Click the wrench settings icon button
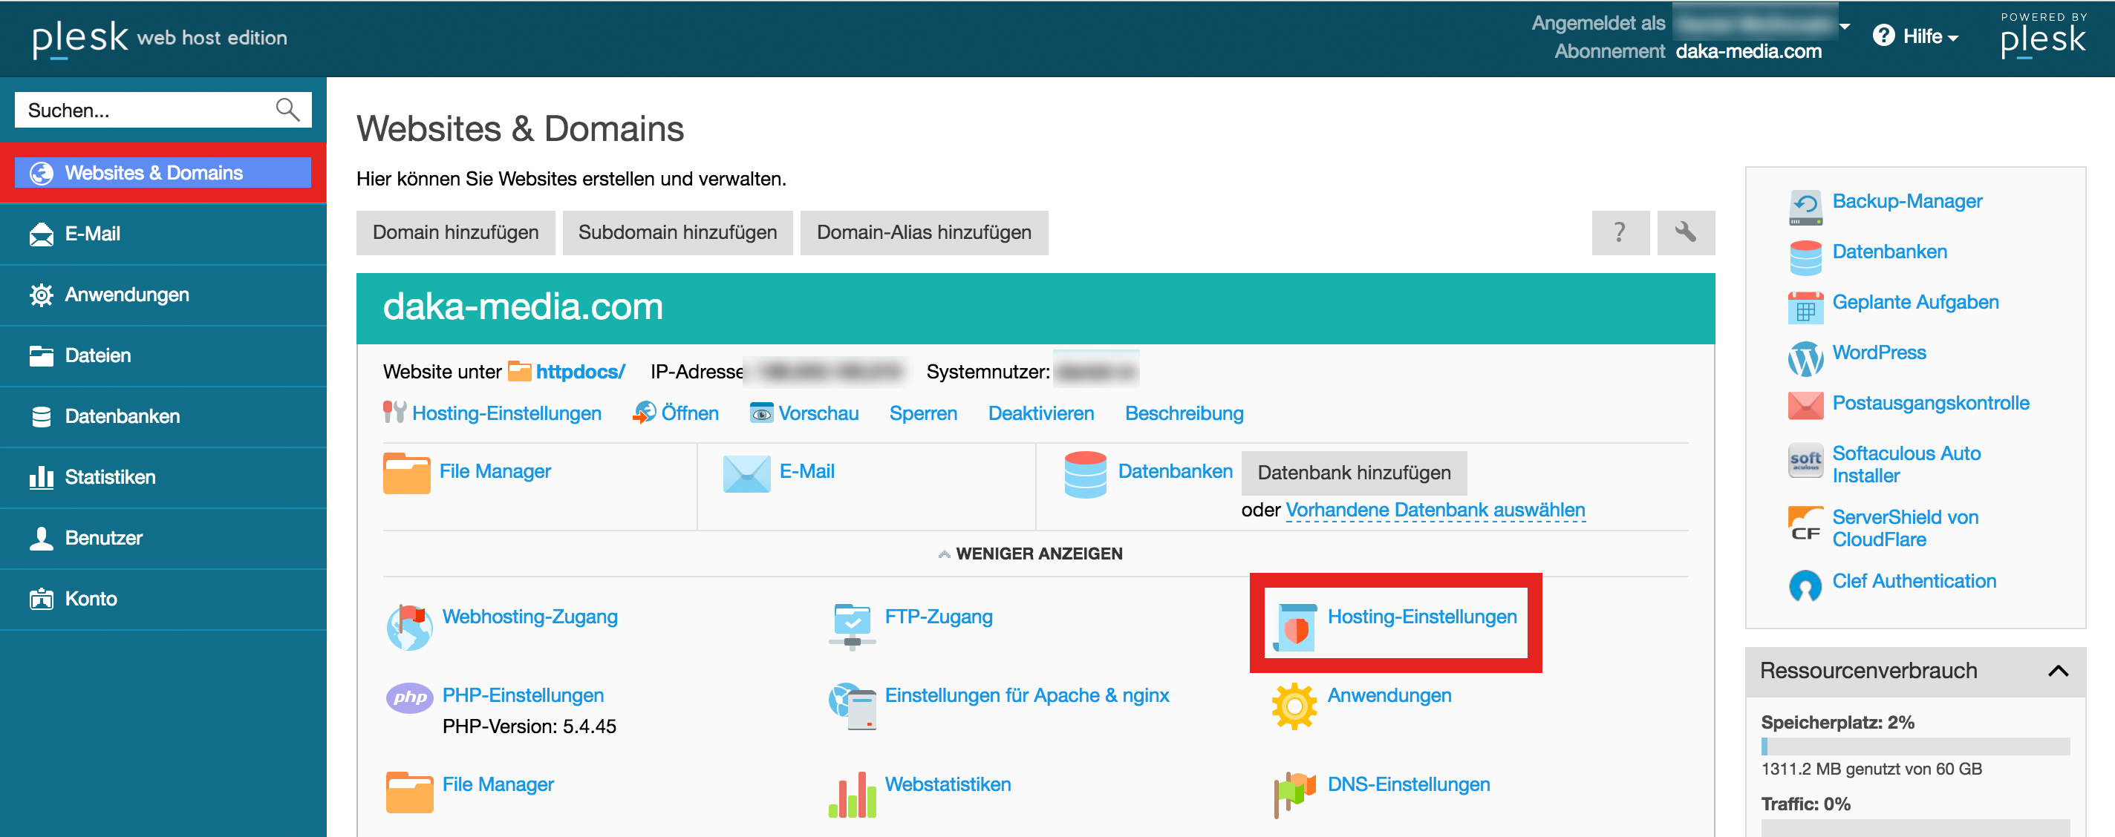 tap(1685, 232)
